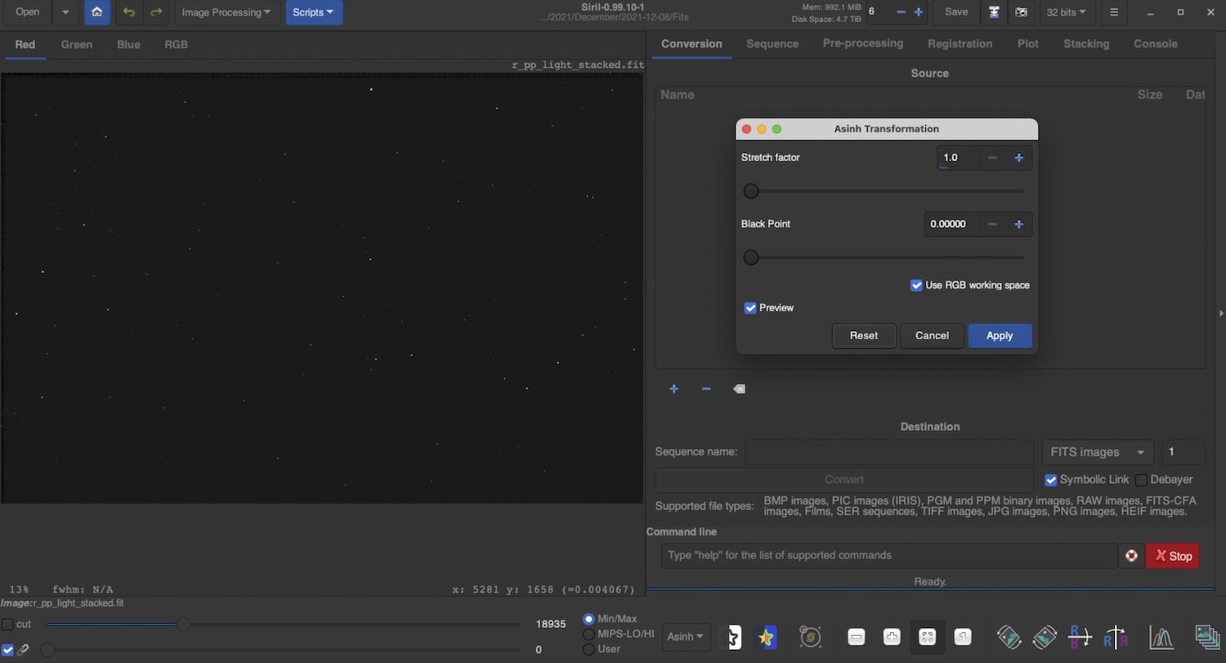Viewport: 1226px width, 663px height.
Task: Select the Green channel tab
Action: [77, 45]
